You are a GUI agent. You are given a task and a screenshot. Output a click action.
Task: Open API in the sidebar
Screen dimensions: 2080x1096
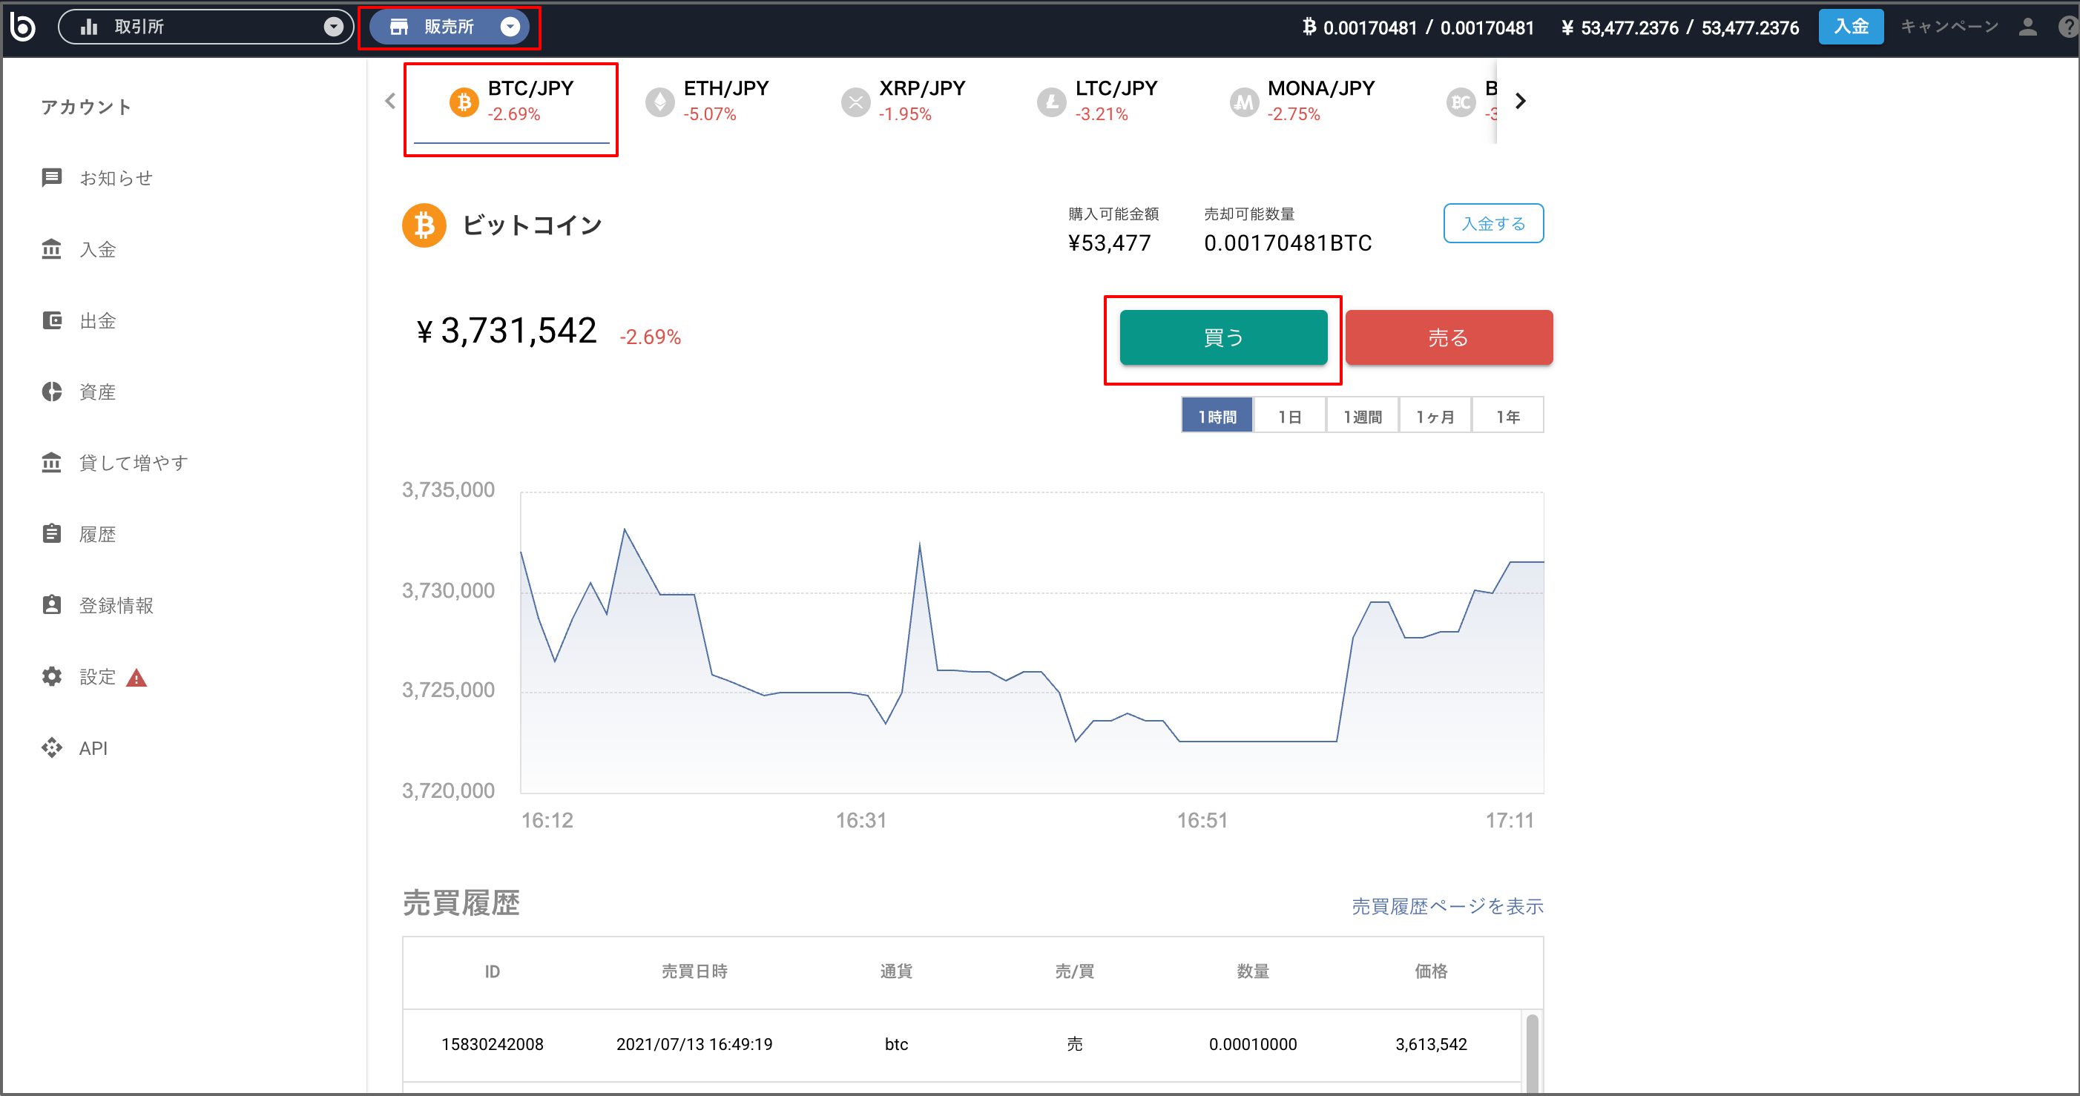93,748
